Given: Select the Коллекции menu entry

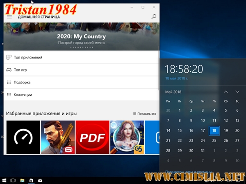Looking at the screenshot, I should click(23, 94).
